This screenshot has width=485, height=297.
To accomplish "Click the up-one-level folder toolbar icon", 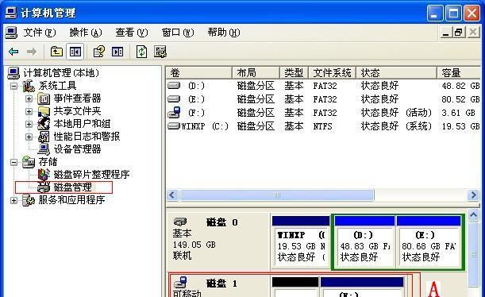I will (x=56, y=52).
